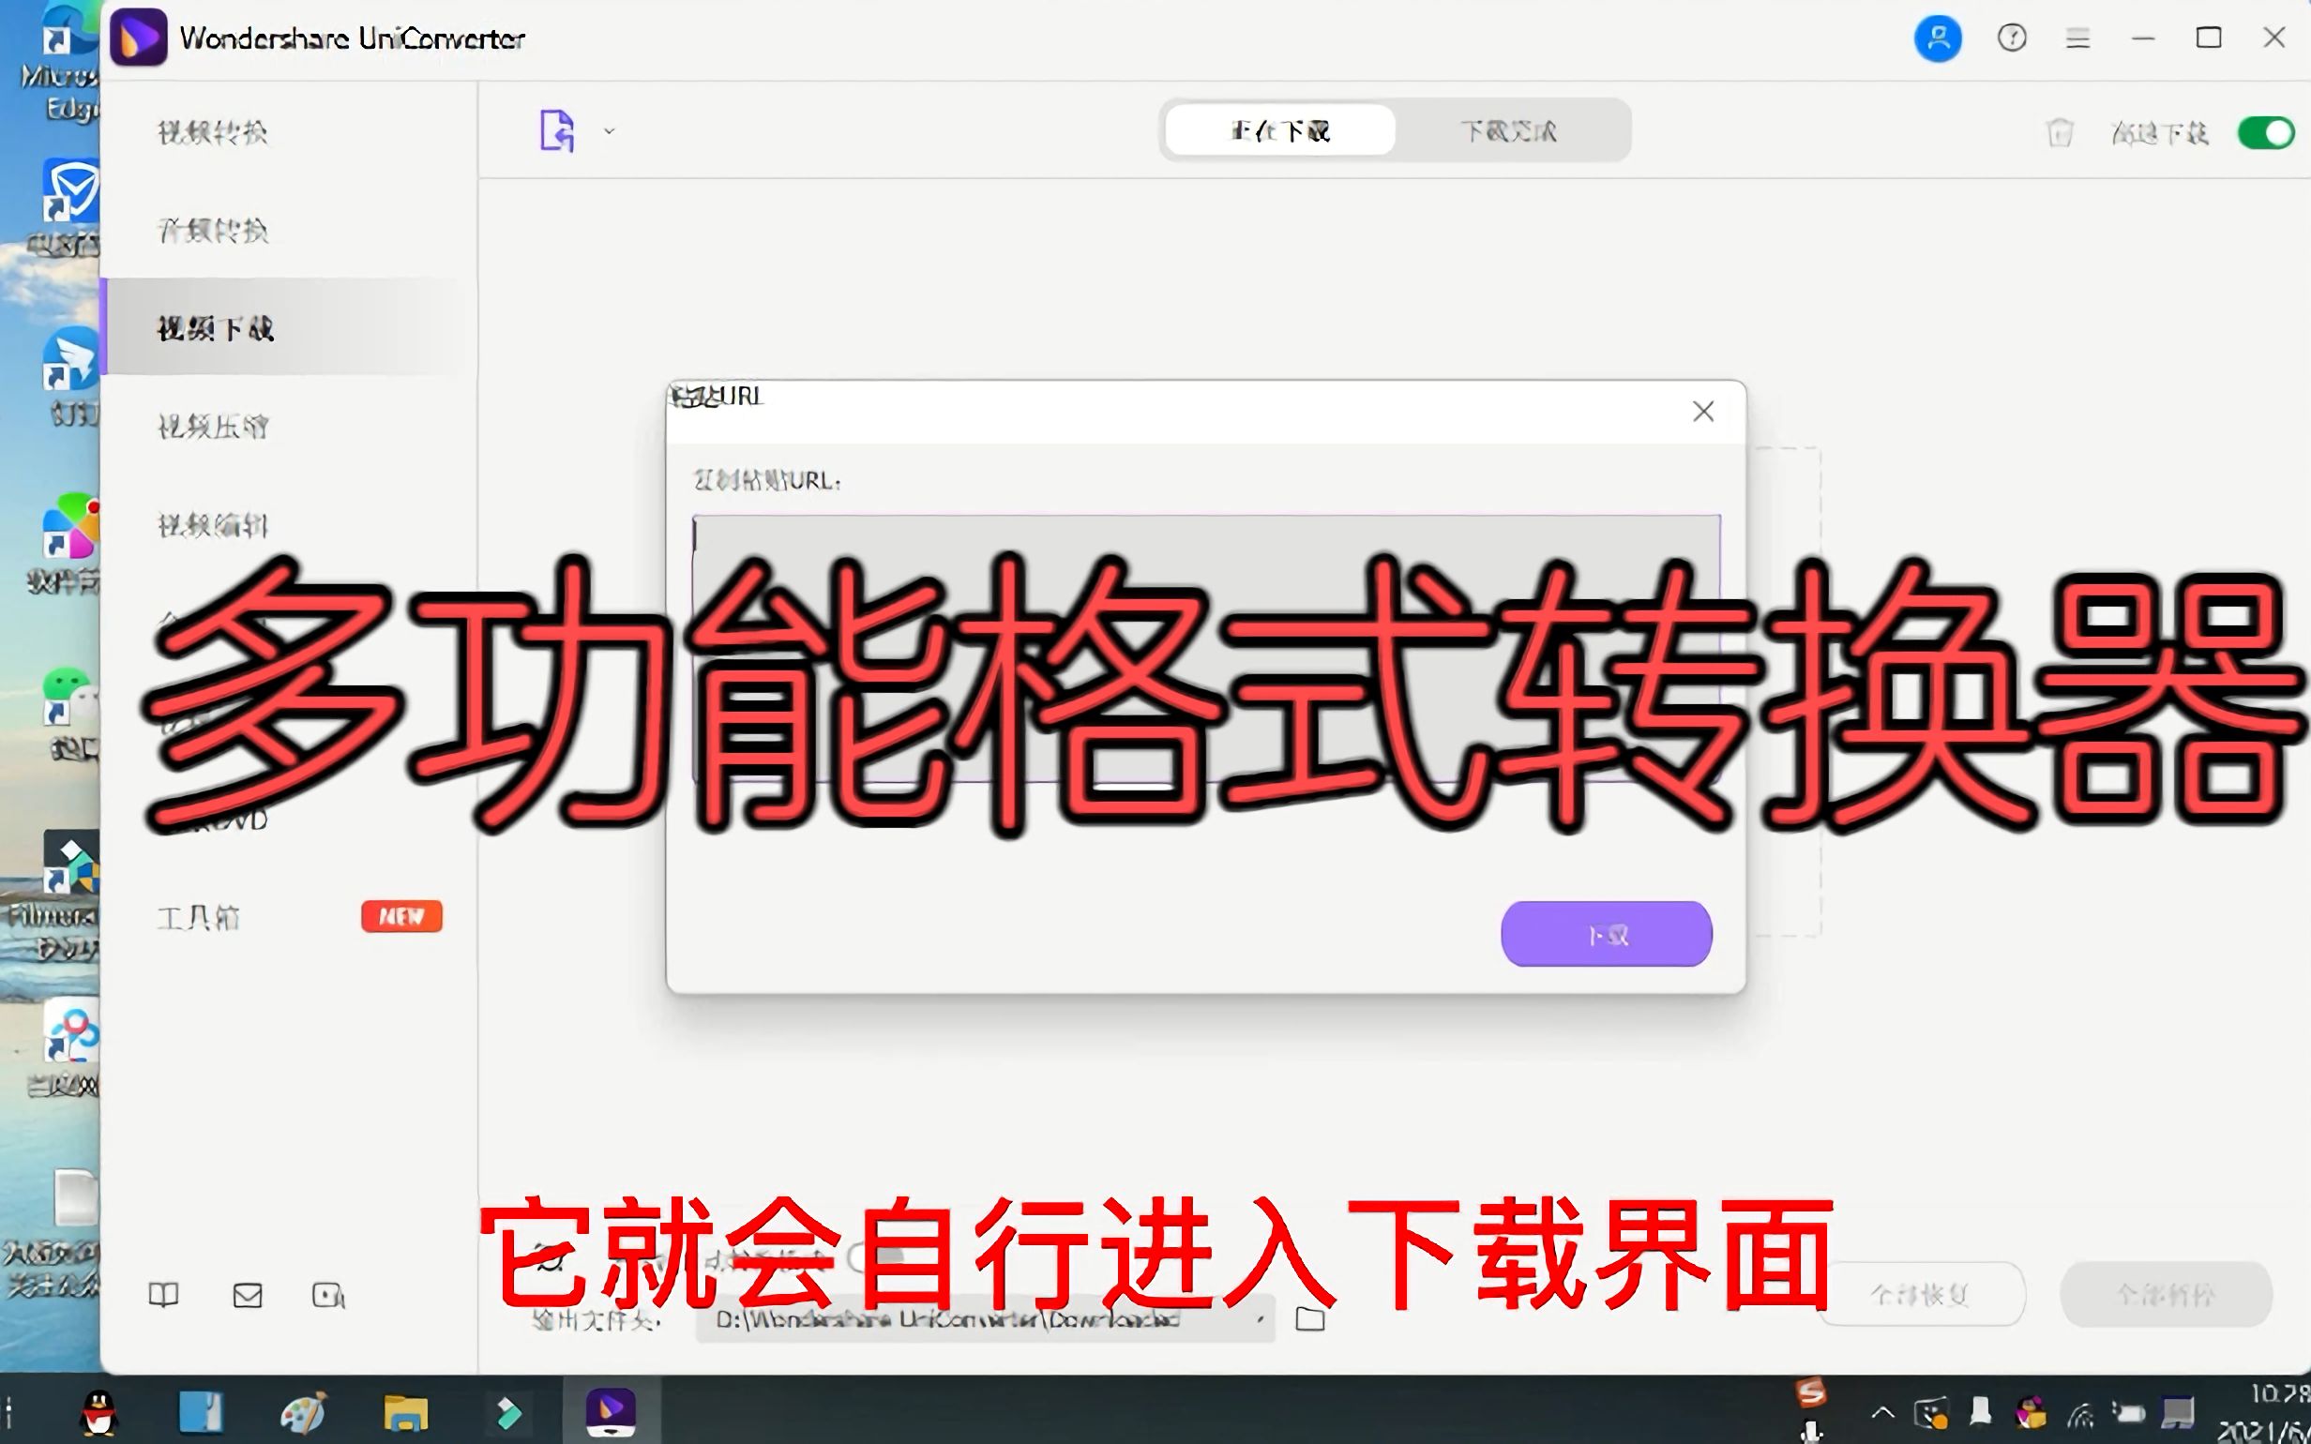Click the Wondershare UniConverter logo
This screenshot has width=2311, height=1444.
point(139,38)
